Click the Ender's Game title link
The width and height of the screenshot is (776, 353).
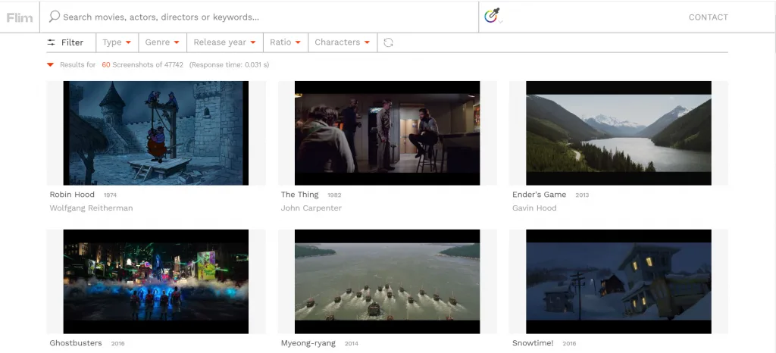pos(539,194)
